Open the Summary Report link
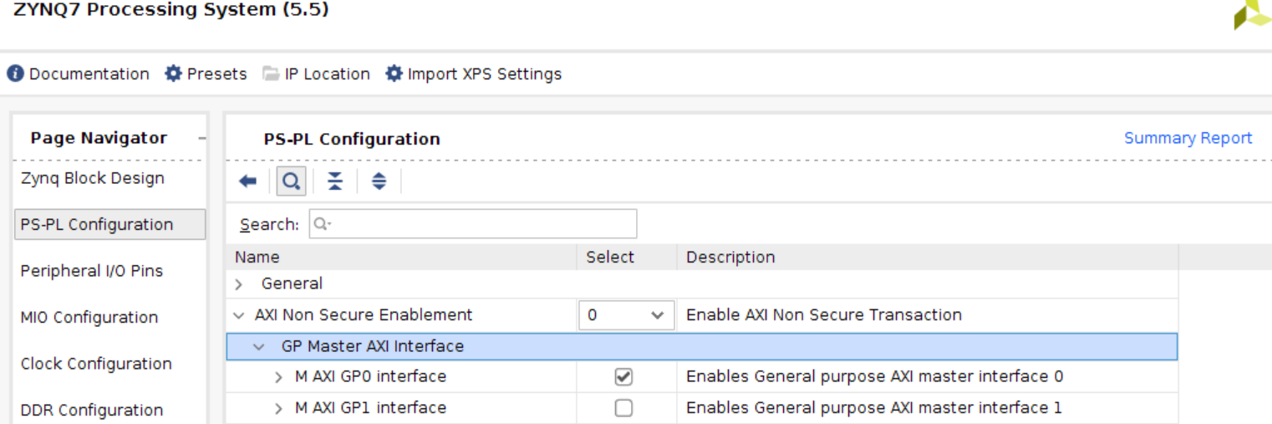The height and width of the screenshot is (424, 1272). tap(1188, 138)
